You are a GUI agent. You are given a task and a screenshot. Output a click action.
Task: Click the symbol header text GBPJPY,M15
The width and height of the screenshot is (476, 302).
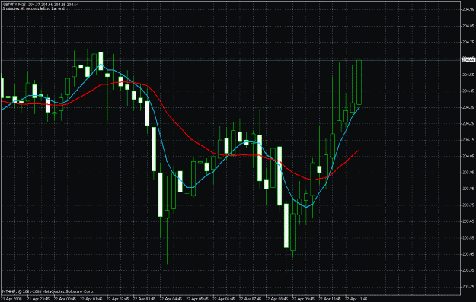tap(14, 5)
